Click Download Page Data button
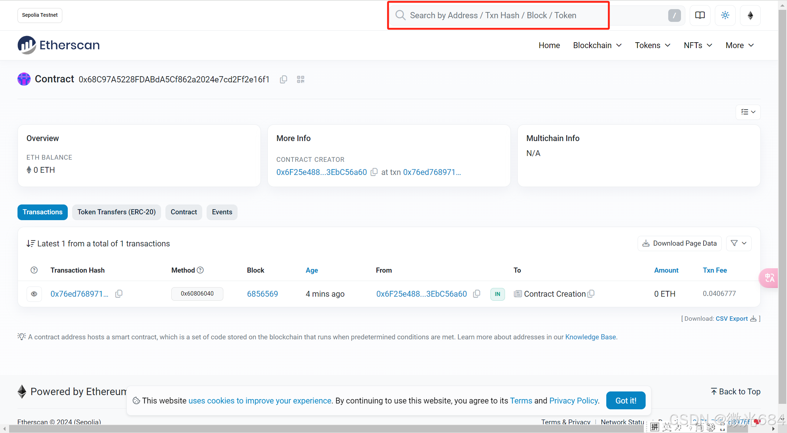 [680, 243]
